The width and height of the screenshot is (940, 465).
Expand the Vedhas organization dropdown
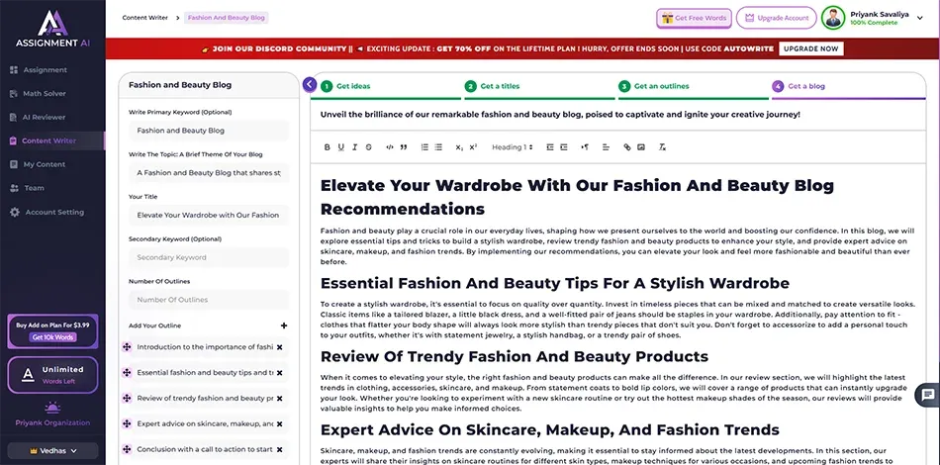[52, 451]
